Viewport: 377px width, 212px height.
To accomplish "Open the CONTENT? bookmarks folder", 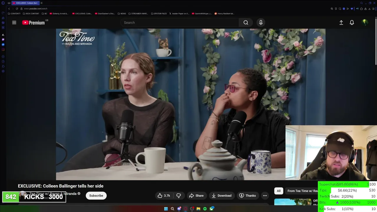I will pos(14,14).
